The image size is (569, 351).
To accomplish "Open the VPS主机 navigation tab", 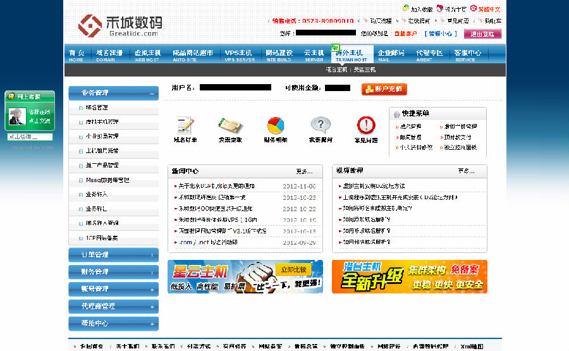I will click(238, 55).
